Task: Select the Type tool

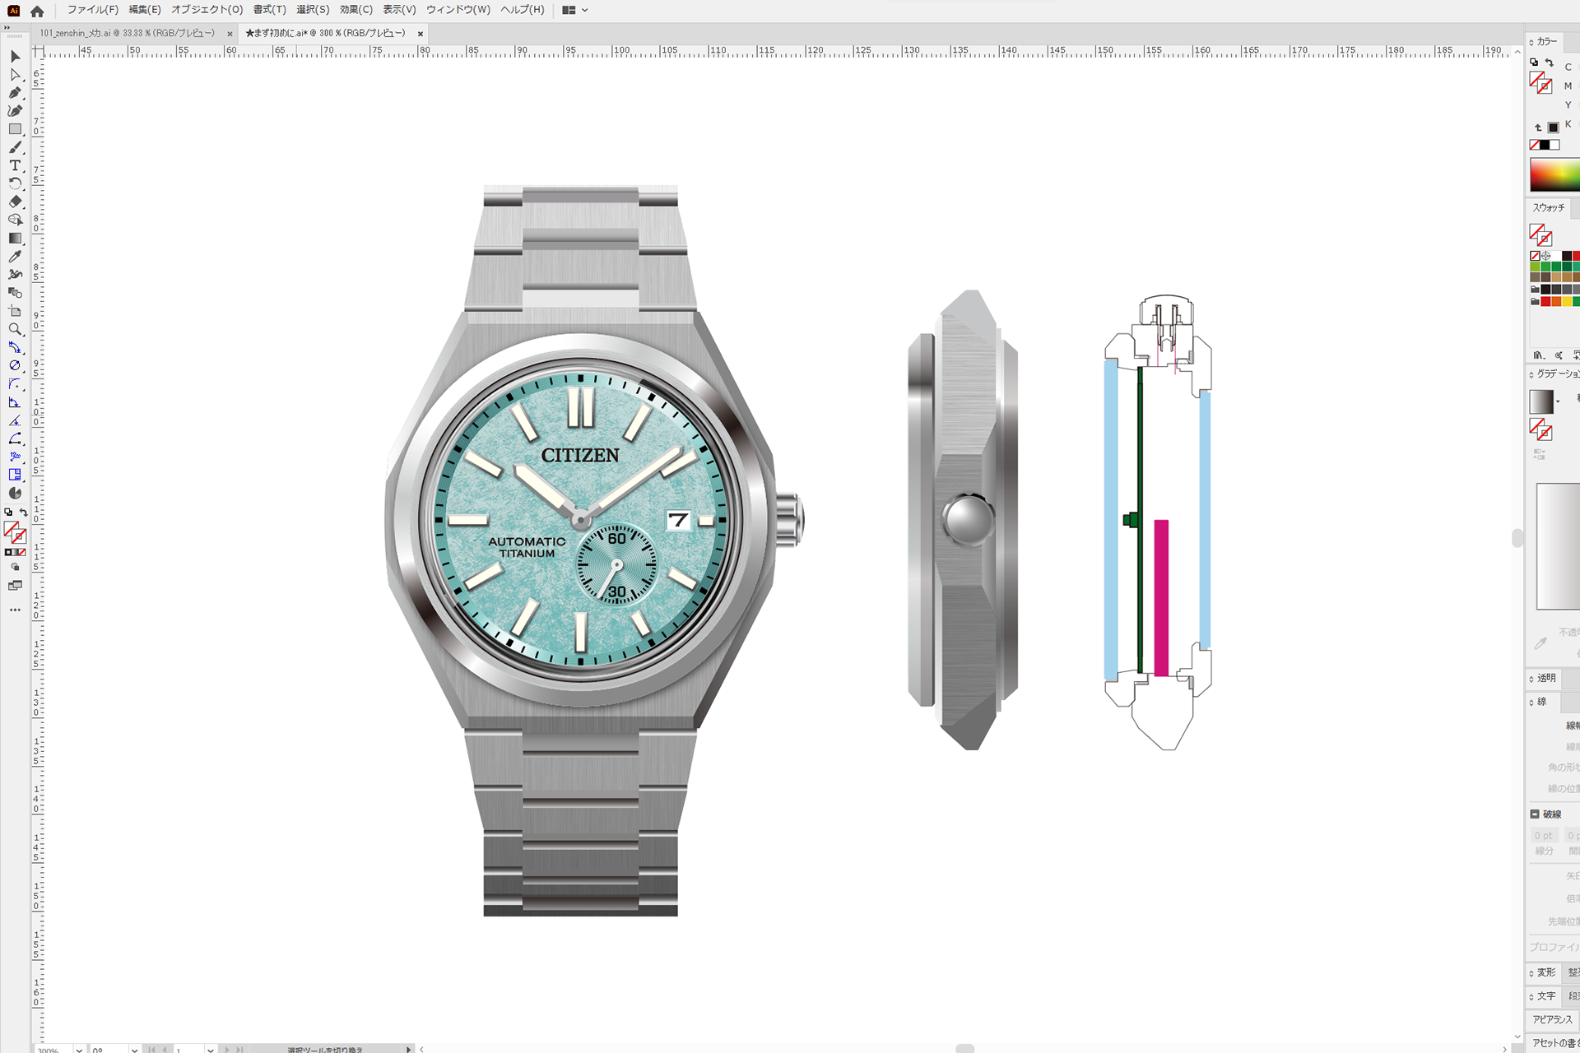Action: pos(15,165)
